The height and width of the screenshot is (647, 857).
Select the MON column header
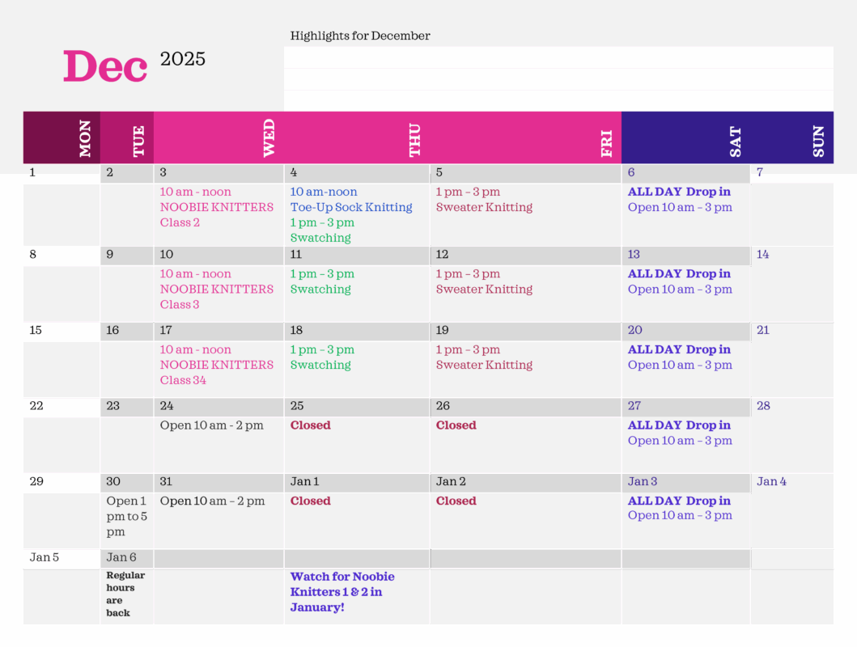85,138
